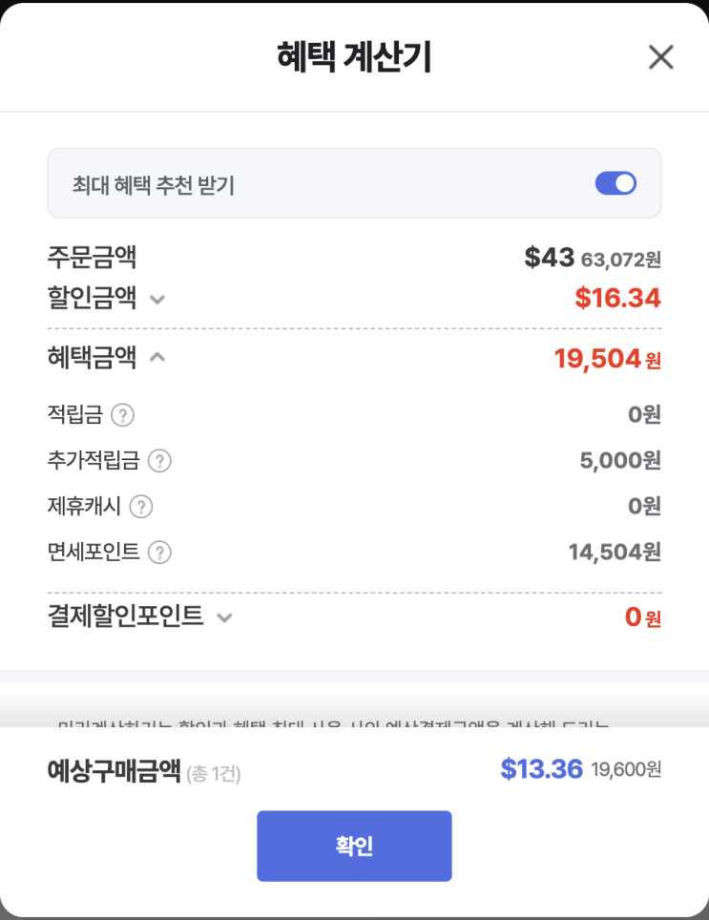Screen dimensions: 709x920
Task: Click the 5,000원 추가적립금 value
Action: [x=619, y=461]
